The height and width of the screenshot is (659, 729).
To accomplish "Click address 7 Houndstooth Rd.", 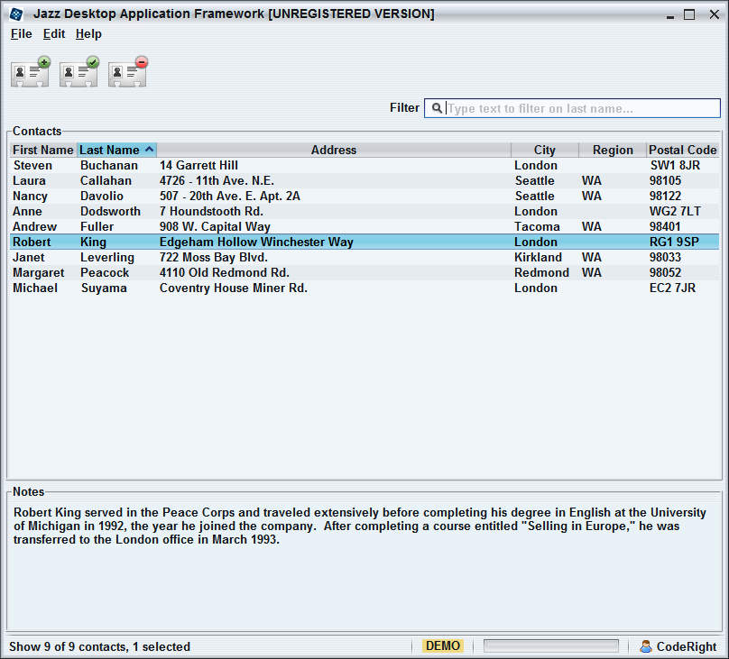I will tap(211, 211).
